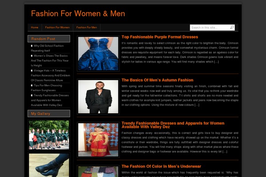This screenshot has height=177, width=266.
Task: Click the Fashion For Women & Men site title
Action: click(x=78, y=14)
